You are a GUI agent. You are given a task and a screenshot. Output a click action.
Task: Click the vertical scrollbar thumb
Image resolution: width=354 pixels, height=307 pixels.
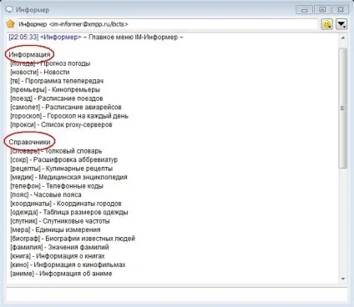point(343,108)
